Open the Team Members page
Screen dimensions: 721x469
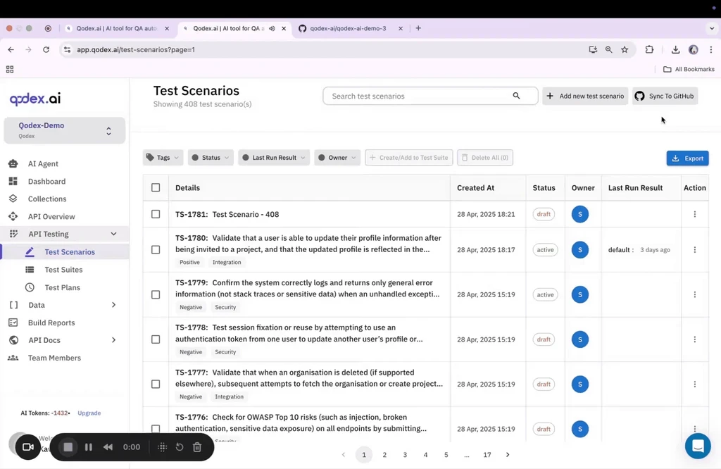coord(54,358)
